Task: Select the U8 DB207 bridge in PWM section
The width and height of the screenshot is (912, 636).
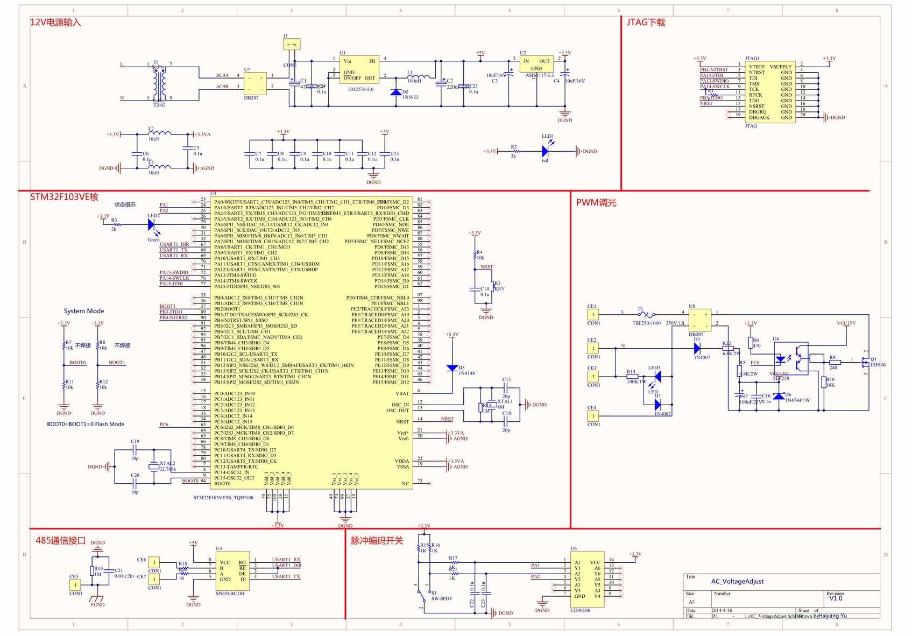Action: coord(699,320)
